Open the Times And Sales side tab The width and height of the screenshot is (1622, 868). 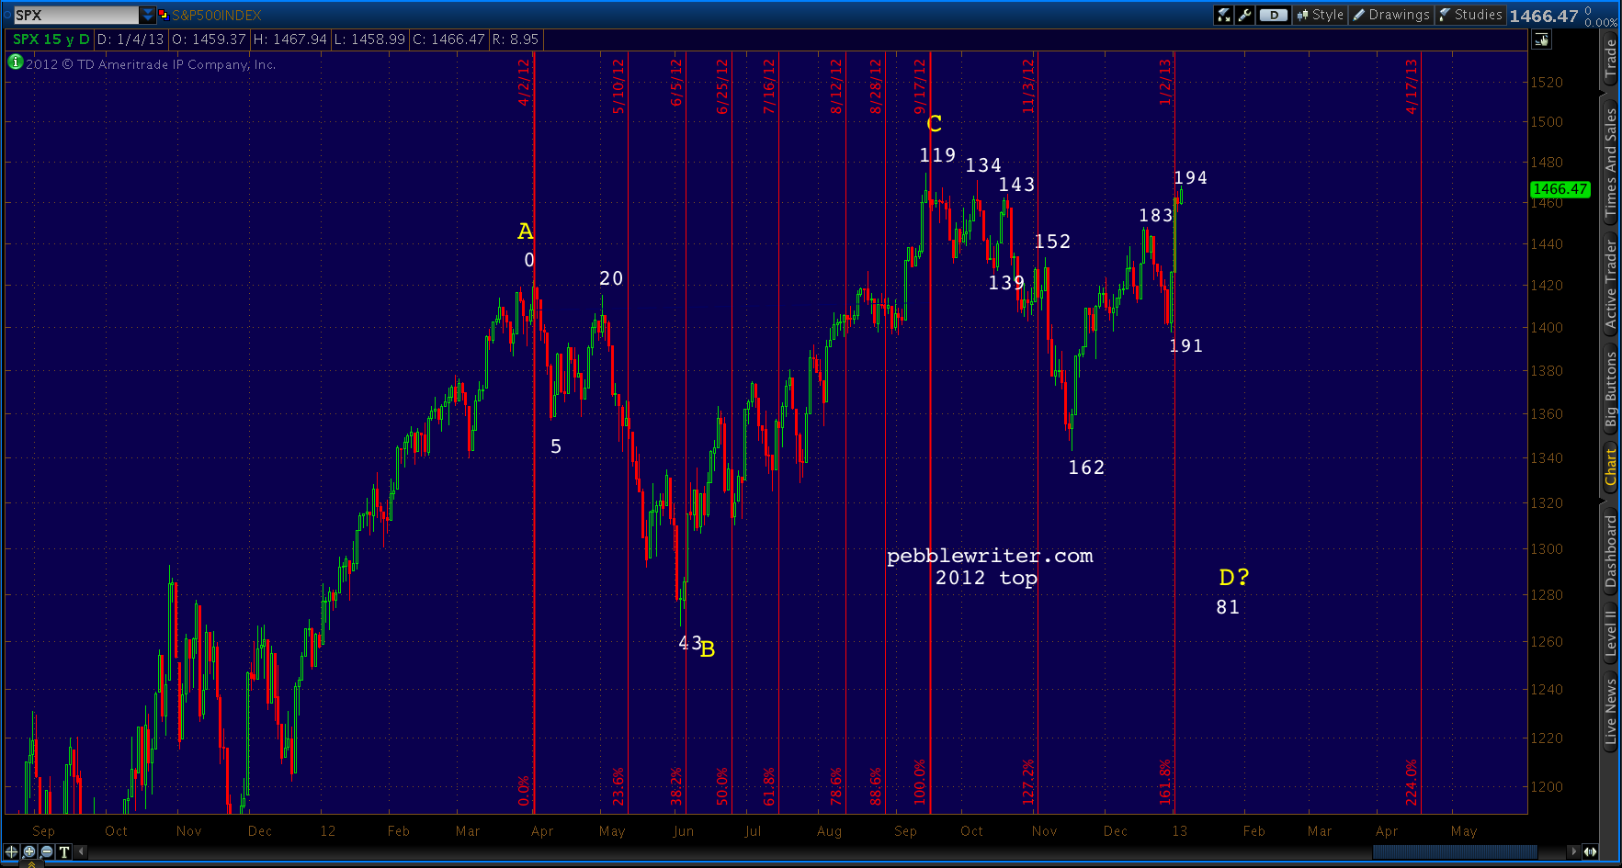tap(1610, 162)
